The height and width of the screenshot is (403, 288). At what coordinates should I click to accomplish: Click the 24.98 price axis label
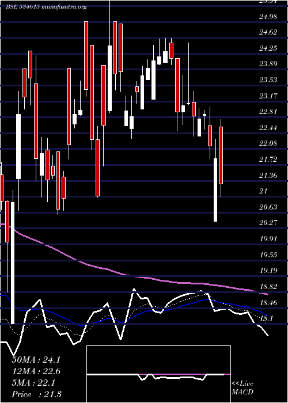click(x=268, y=17)
